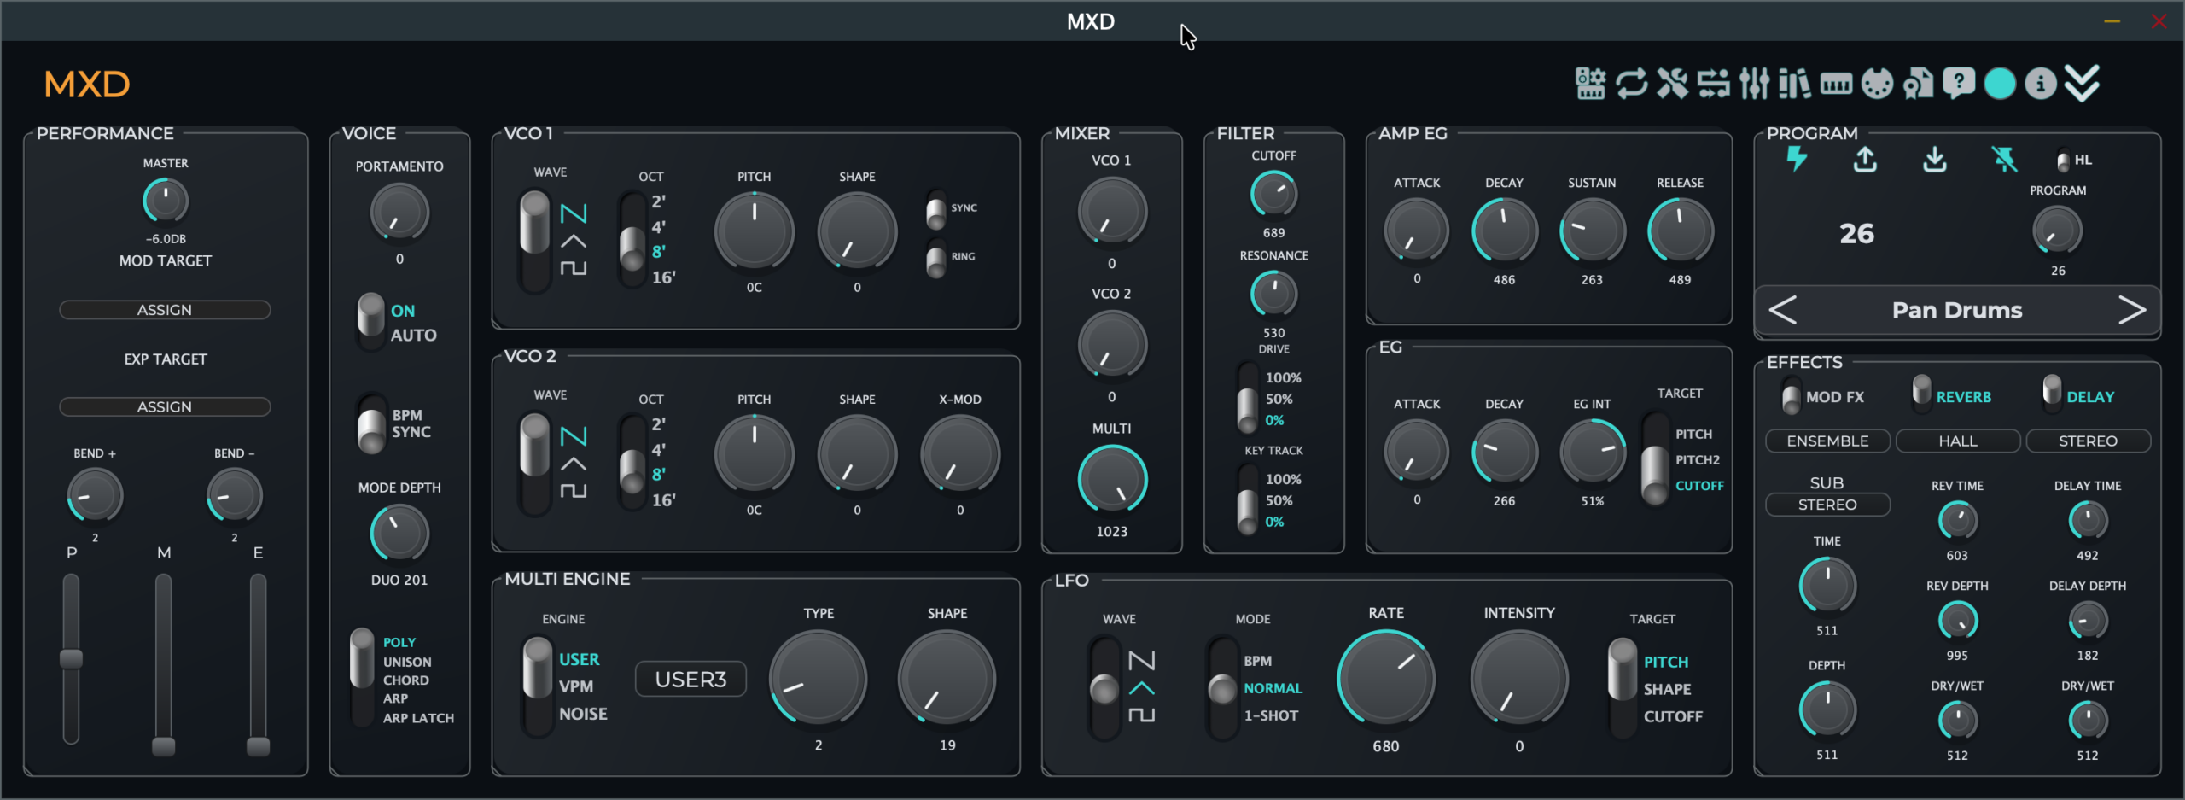Click the loop arrows sync icon
Image resolution: width=2185 pixels, height=800 pixels.
(1631, 84)
